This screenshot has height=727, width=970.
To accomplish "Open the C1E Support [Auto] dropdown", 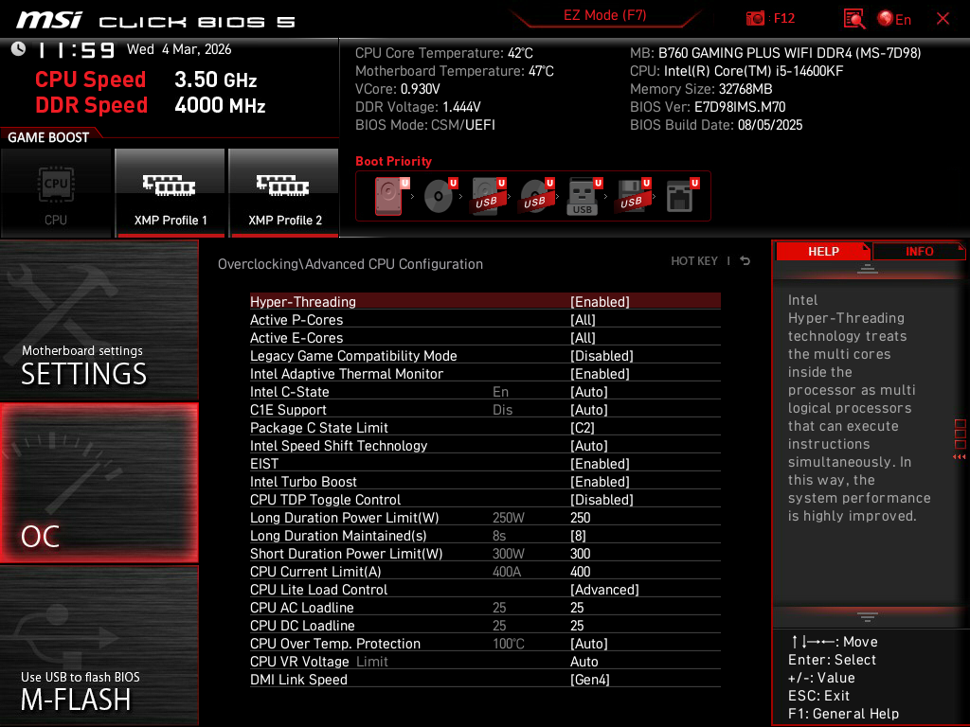I will (589, 409).
